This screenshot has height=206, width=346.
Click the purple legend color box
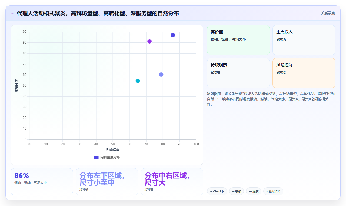click(96, 157)
